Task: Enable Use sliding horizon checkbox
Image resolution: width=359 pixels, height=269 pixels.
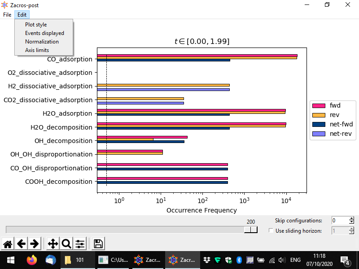Action: [271, 230]
